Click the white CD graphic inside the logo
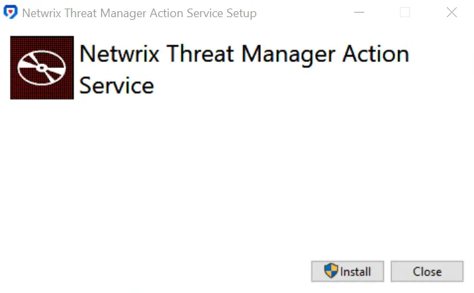Image resolution: width=474 pixels, height=293 pixels. (x=42, y=68)
